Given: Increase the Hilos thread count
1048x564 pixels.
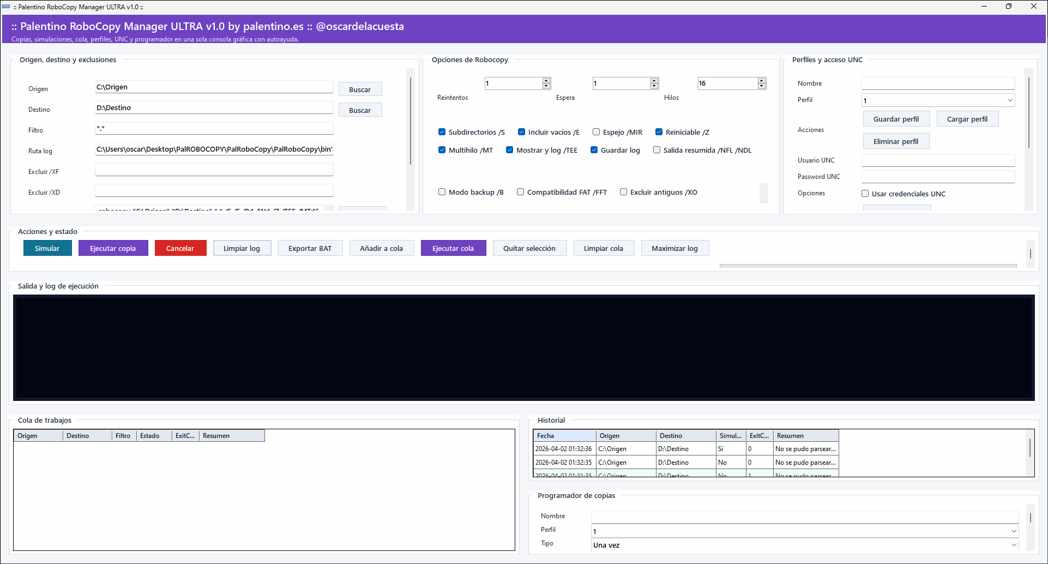Looking at the screenshot, I should point(762,81).
